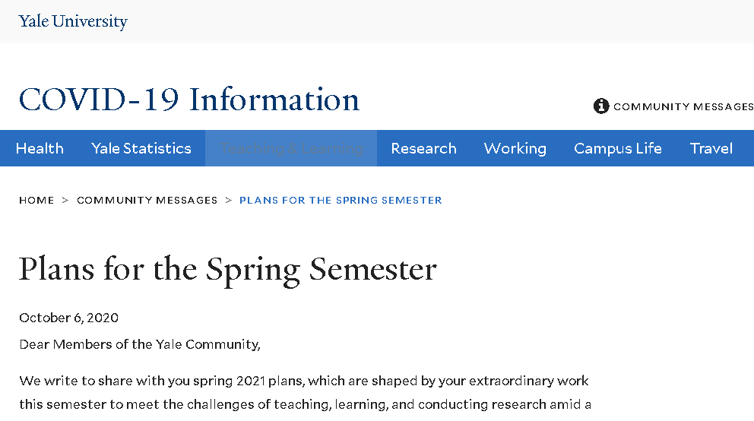Switch to the Teaching & Learning section
Image resolution: width=754 pixels, height=421 pixels.
point(291,148)
